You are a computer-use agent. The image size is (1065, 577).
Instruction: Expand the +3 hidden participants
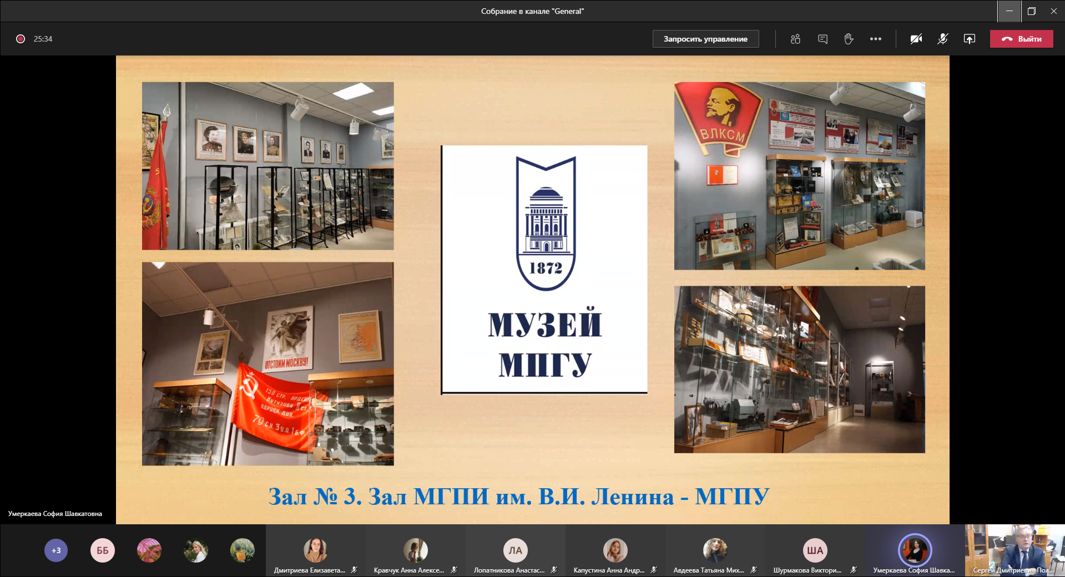click(x=56, y=550)
